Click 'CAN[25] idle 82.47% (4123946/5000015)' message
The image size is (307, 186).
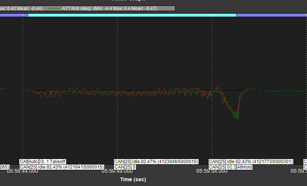pyautogui.click(x=156, y=162)
